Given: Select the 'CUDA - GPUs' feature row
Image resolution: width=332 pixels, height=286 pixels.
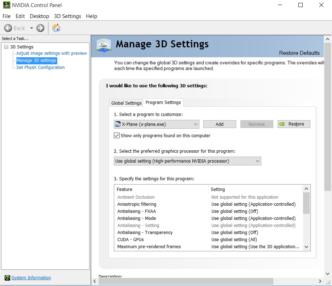Looking at the screenshot, I should 208,239.
